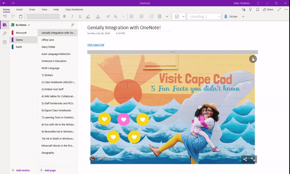The width and height of the screenshot is (290, 174).
Task: Toggle Italic formatting
Action: click(72, 16)
